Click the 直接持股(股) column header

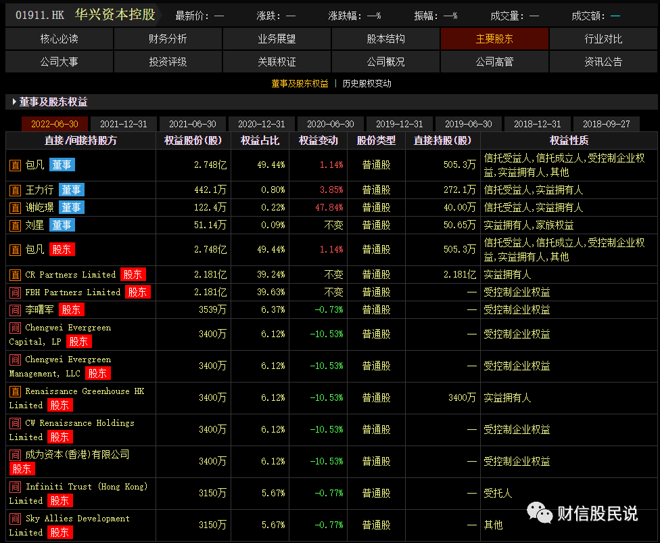[443, 140]
